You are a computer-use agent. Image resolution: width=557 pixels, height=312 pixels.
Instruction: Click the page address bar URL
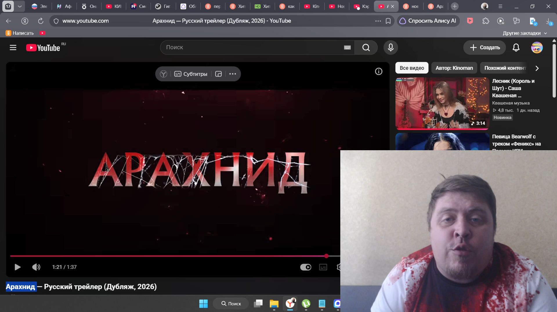pos(86,21)
